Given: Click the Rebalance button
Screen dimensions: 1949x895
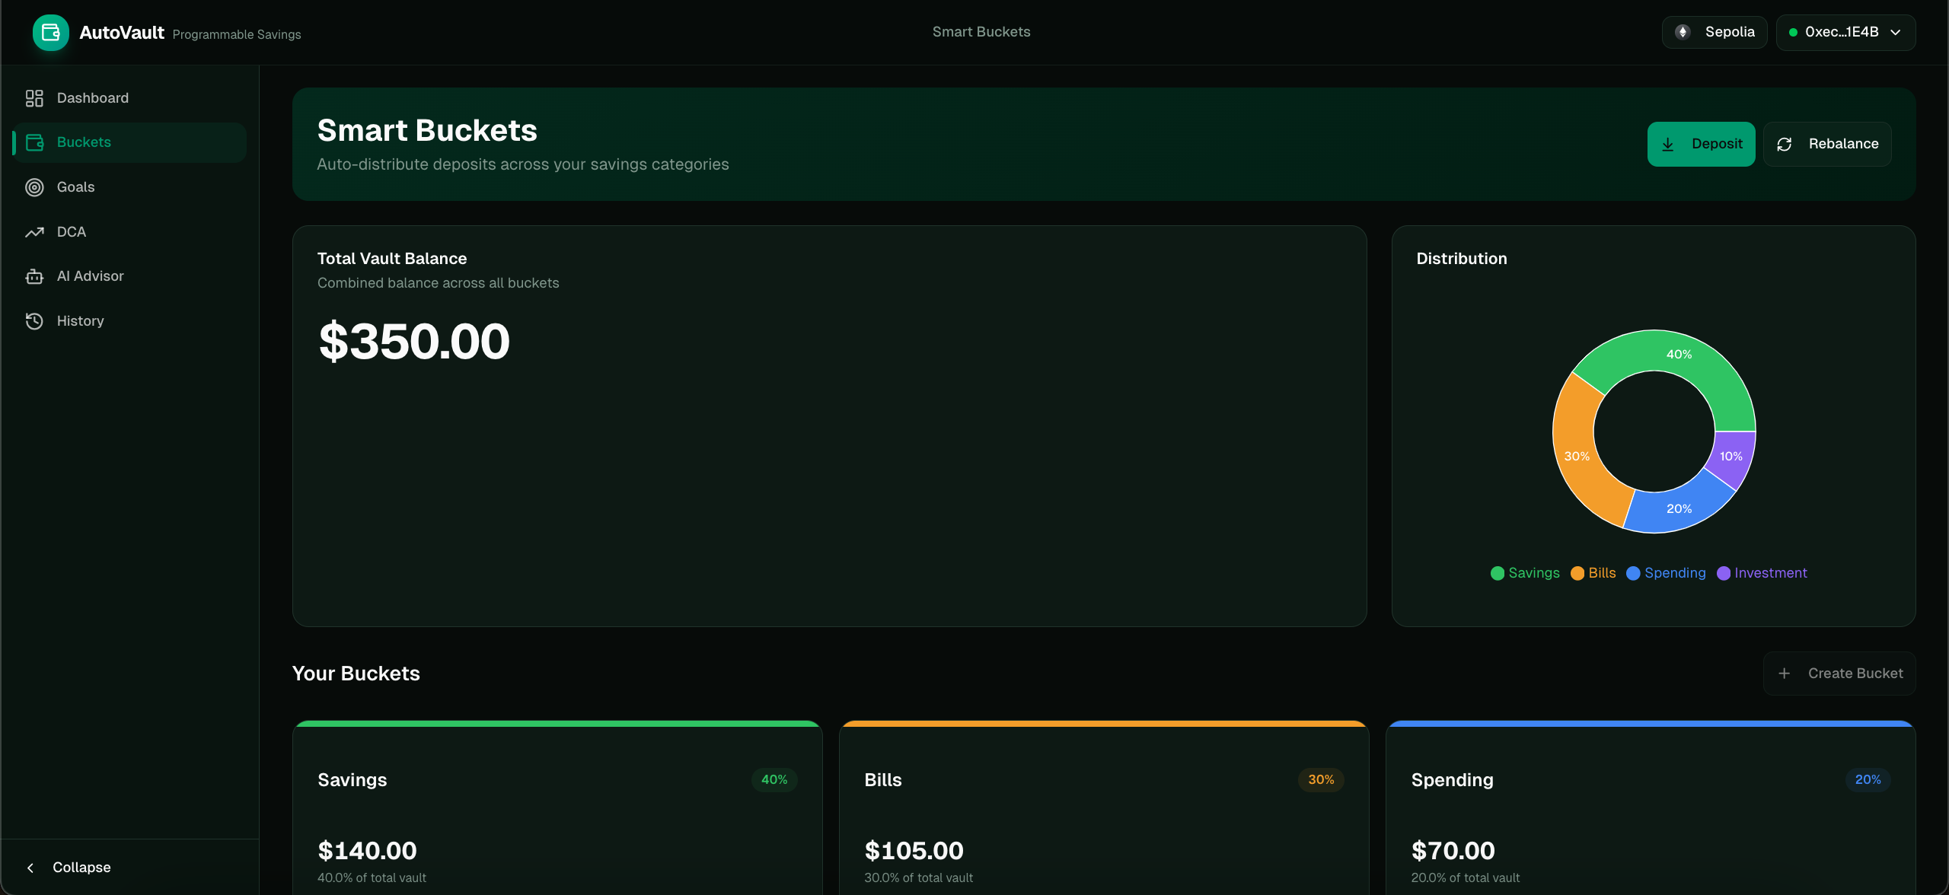Looking at the screenshot, I should (1827, 144).
